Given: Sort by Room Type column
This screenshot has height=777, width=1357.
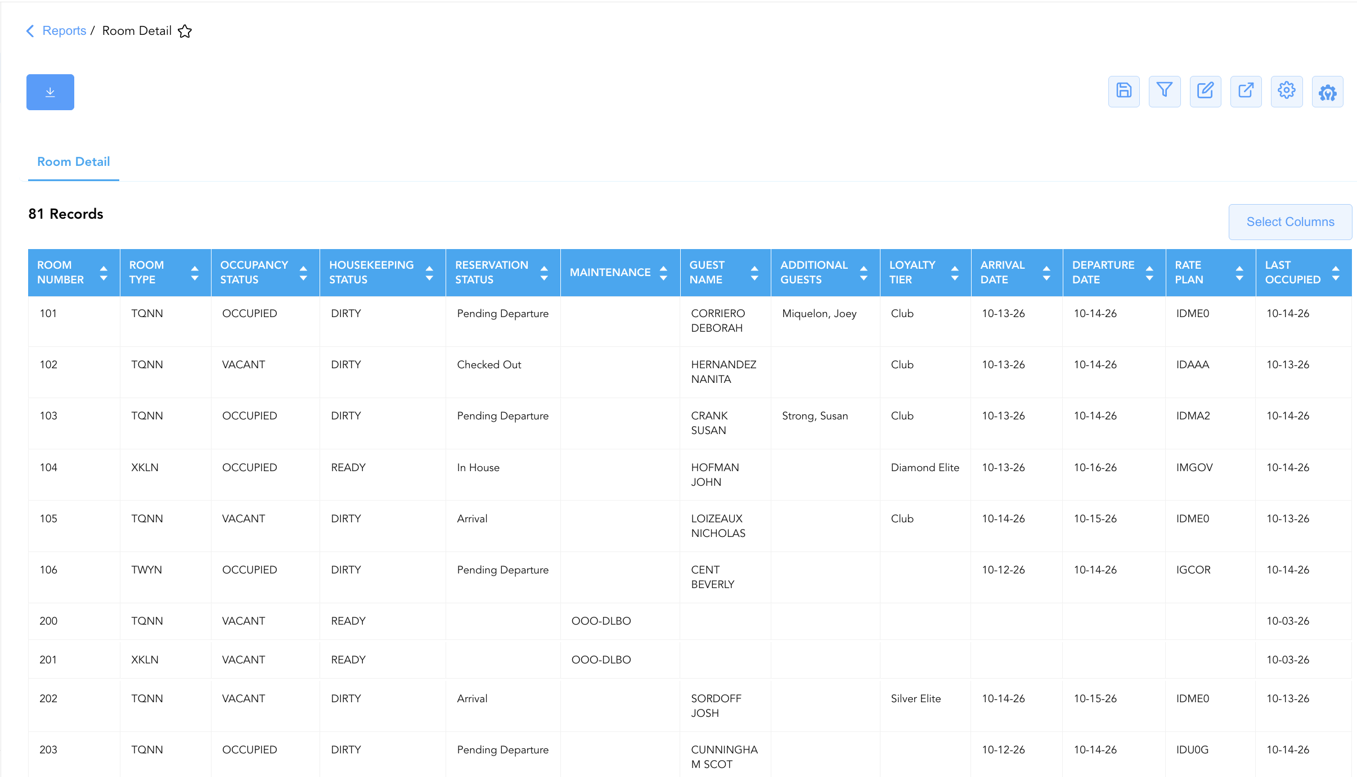Looking at the screenshot, I should pyautogui.click(x=195, y=273).
